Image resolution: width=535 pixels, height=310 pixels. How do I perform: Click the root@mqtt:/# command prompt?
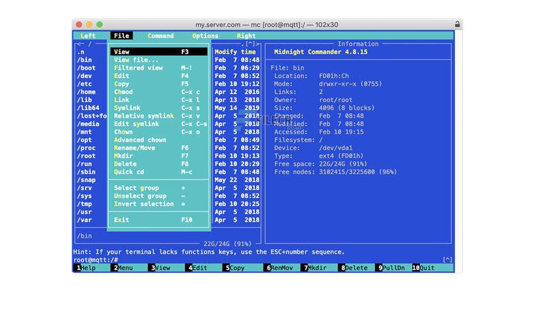click(95, 260)
